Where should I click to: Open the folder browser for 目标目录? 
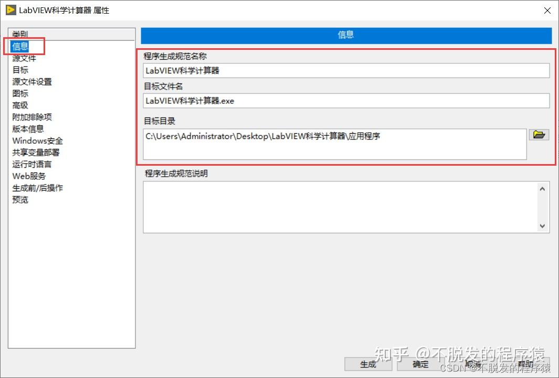[x=539, y=135]
